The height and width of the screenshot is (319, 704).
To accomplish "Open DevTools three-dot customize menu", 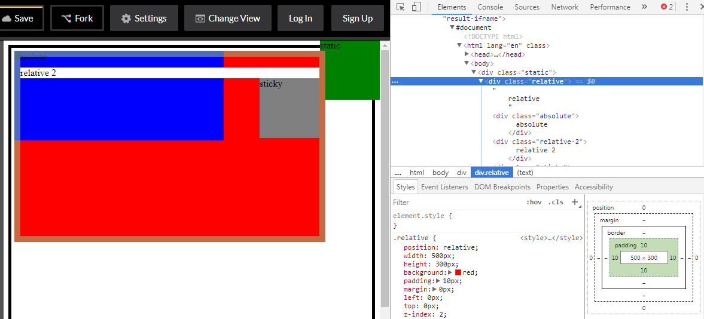I will click(686, 7).
